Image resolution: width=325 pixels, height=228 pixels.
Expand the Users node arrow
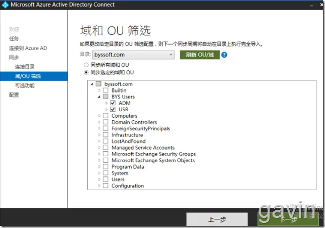(x=99, y=179)
